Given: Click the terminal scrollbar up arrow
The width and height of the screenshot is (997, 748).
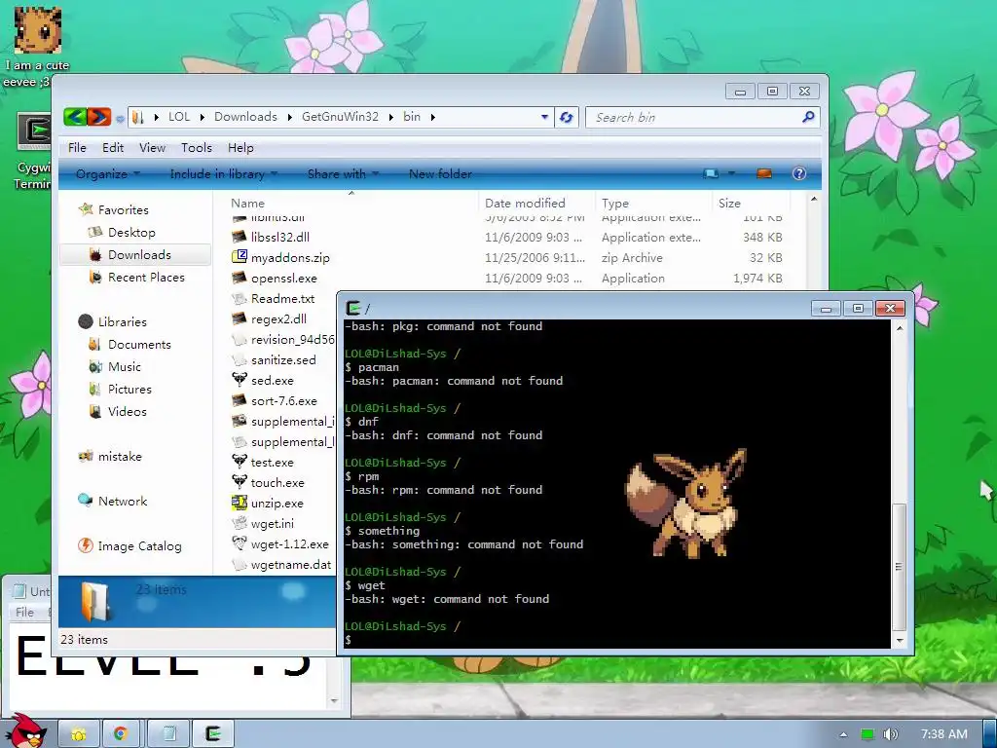Looking at the screenshot, I should 899,328.
